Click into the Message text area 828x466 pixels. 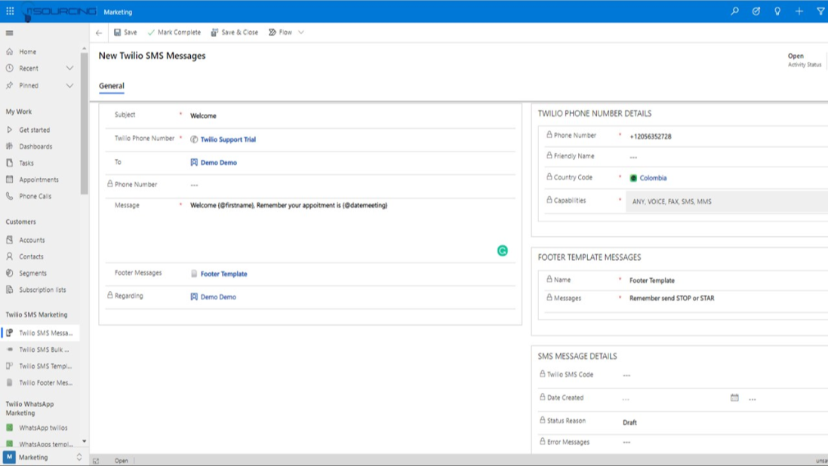(351, 230)
